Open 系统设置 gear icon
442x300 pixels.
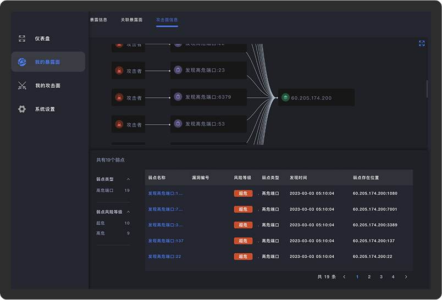(x=22, y=109)
